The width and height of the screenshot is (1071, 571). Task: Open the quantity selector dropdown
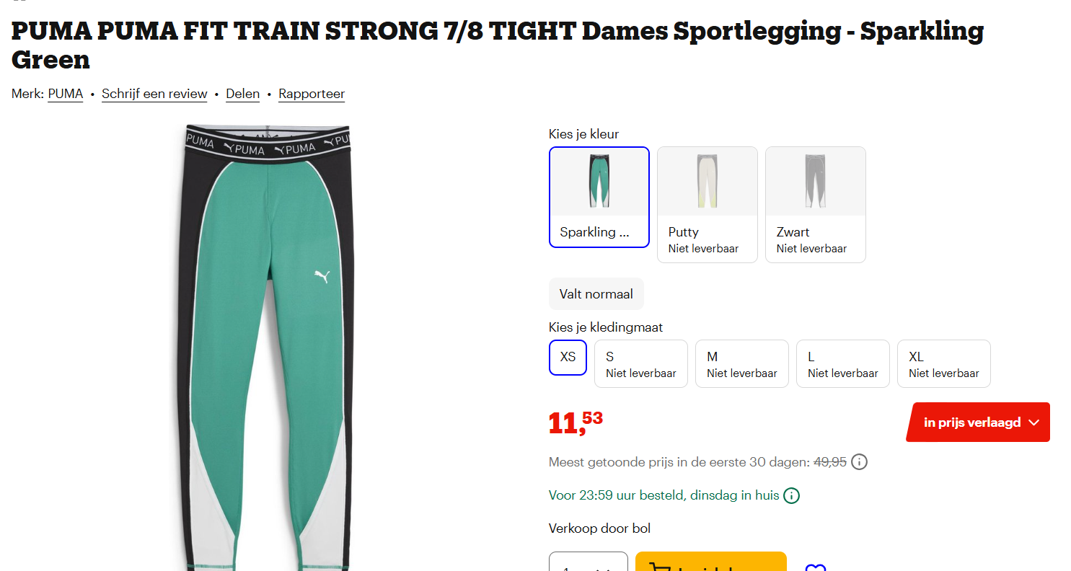588,565
